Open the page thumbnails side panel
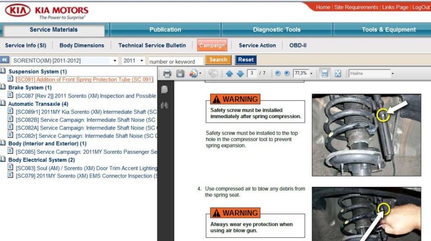Screen dimensions: 431x241 (164, 89)
